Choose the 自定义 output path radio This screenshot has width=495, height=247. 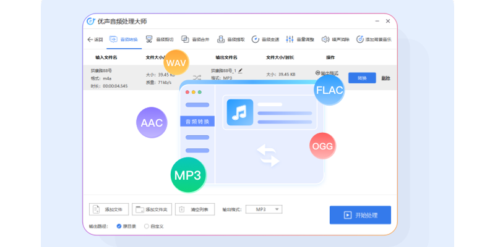click(x=147, y=226)
